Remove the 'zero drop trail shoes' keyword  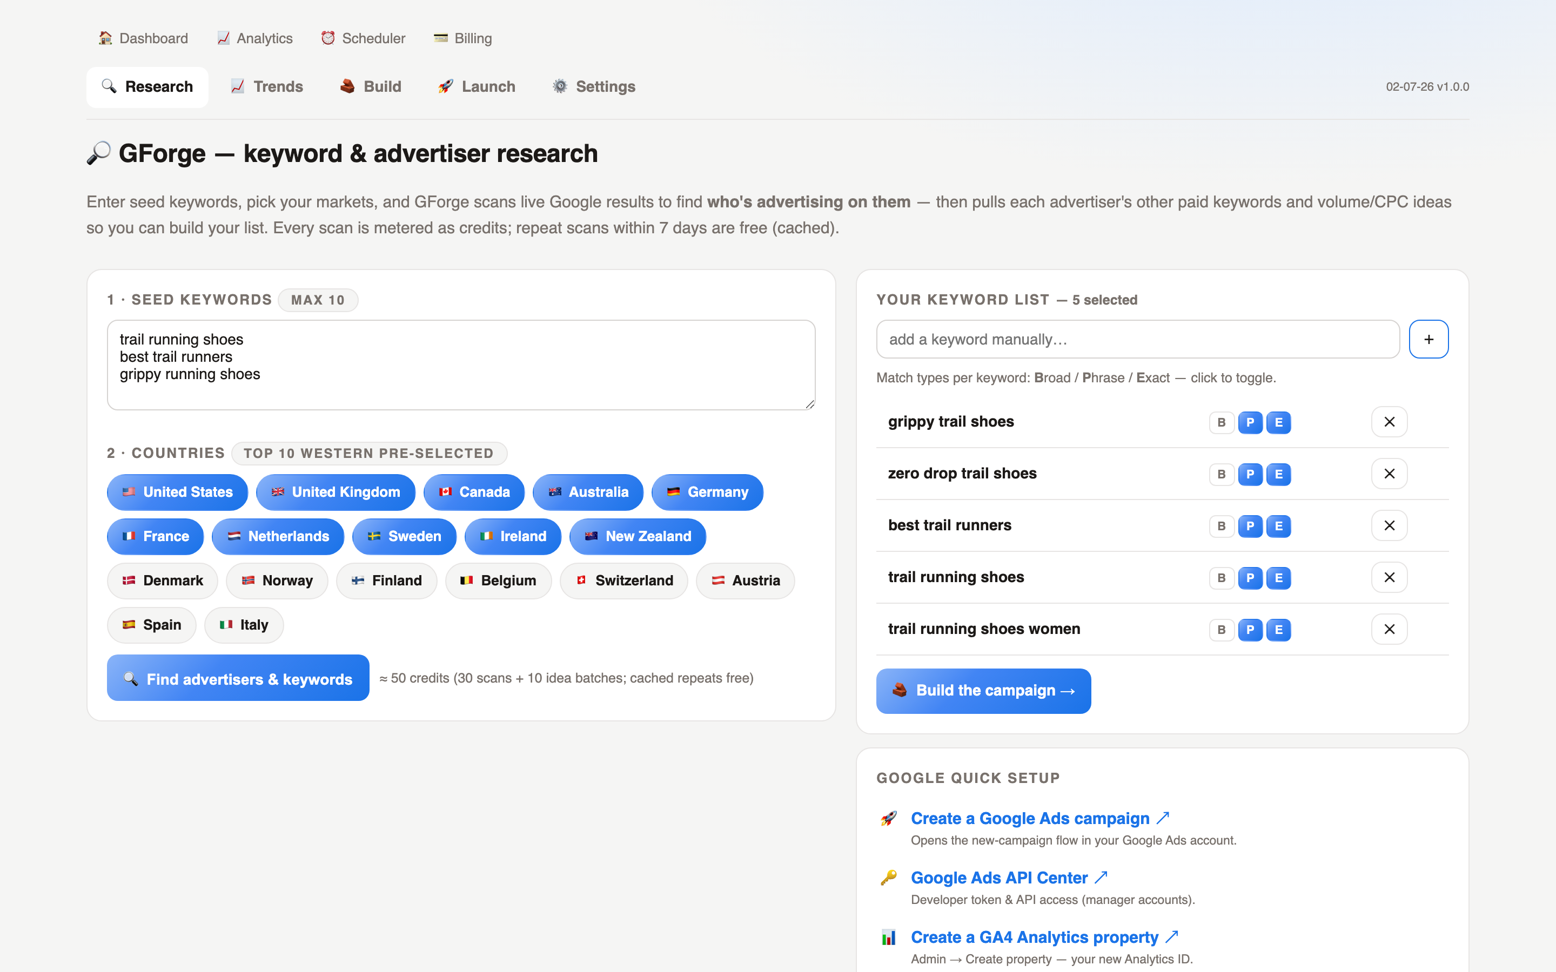(x=1389, y=474)
